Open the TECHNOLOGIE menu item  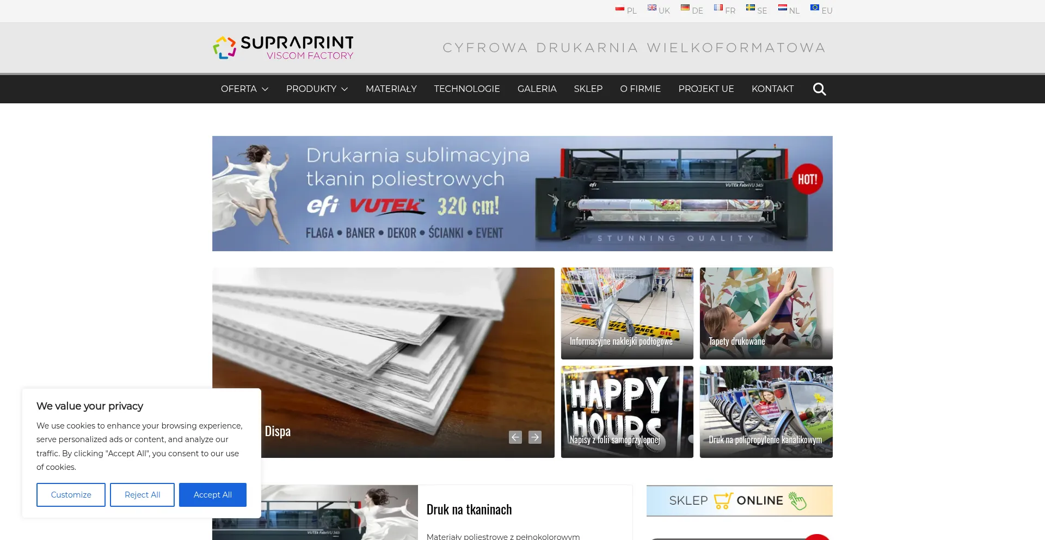coord(467,89)
